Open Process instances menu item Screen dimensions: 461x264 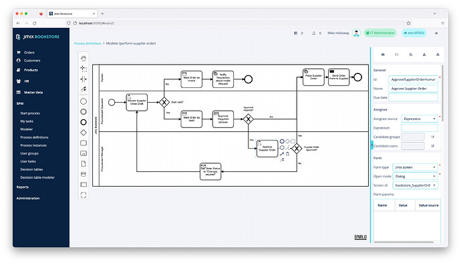coord(33,145)
